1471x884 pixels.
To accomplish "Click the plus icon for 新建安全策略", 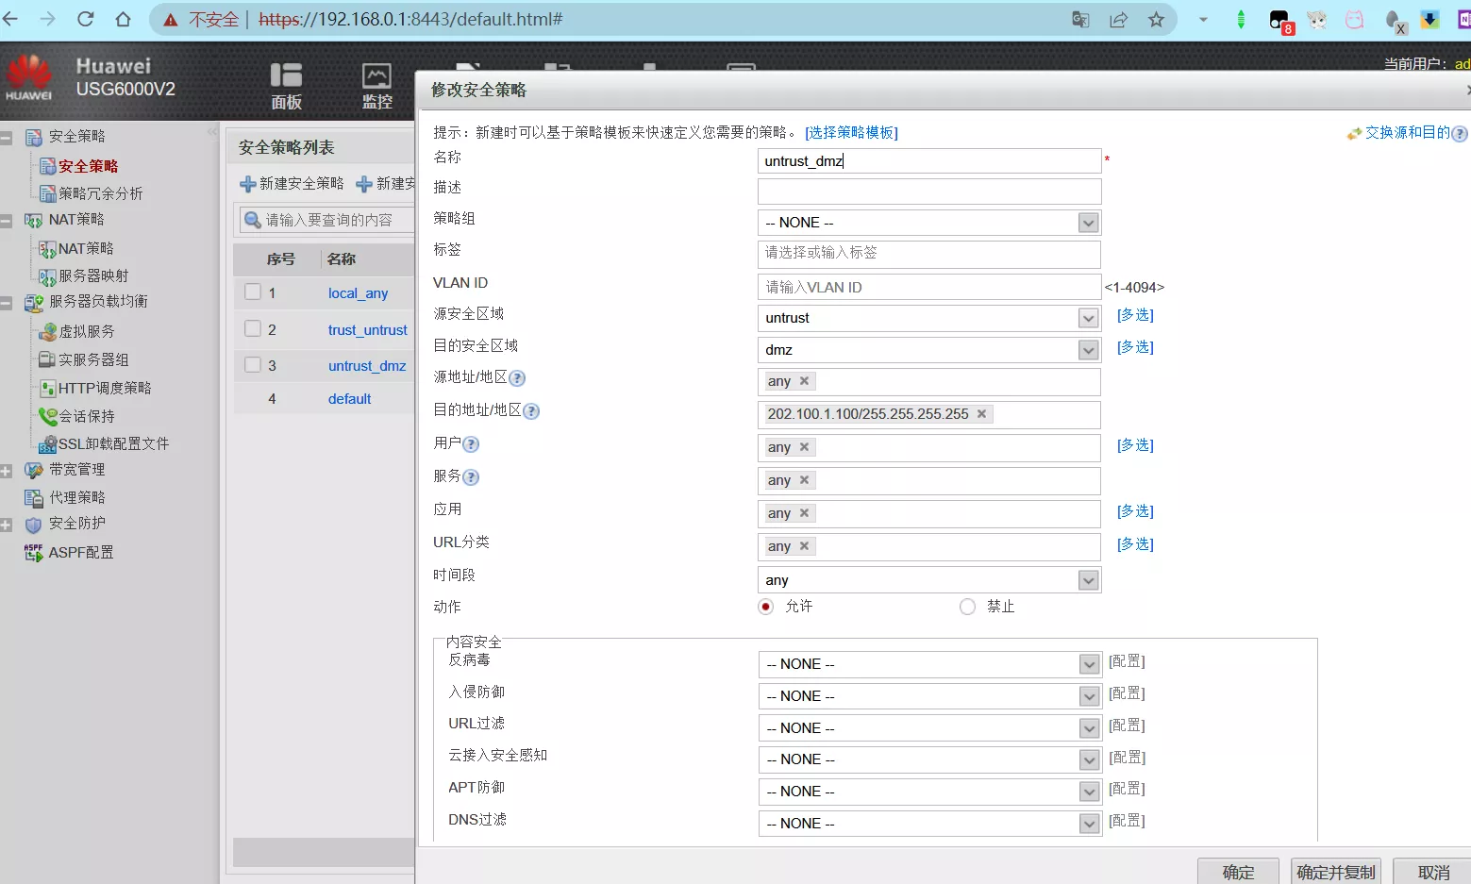I will 248,184.
